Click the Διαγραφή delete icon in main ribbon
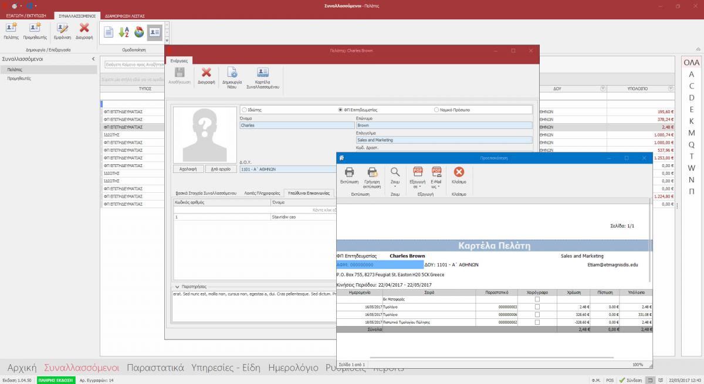This screenshot has height=384, width=704. 84,28
